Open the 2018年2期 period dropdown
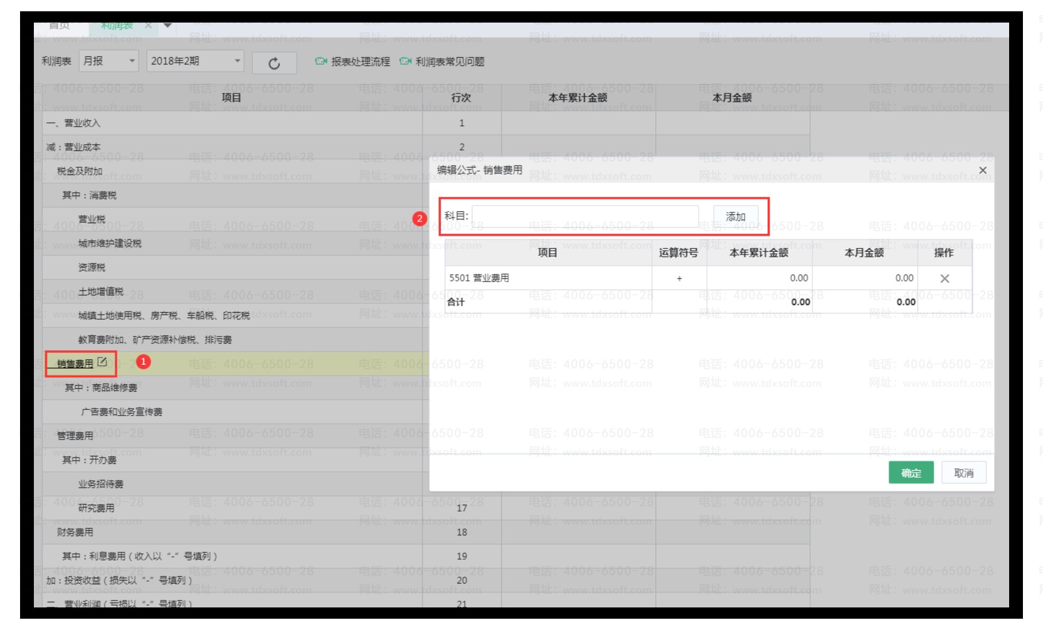The width and height of the screenshot is (1043, 630). [x=237, y=61]
